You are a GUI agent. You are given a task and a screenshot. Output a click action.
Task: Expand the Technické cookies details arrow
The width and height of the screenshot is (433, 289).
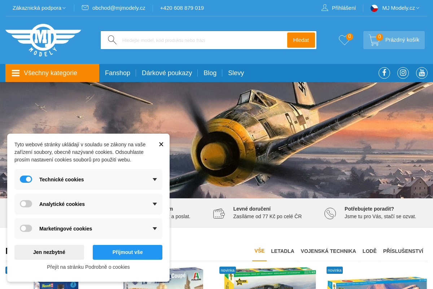point(155,180)
